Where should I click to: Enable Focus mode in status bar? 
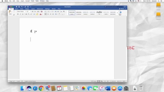click(x=94, y=81)
